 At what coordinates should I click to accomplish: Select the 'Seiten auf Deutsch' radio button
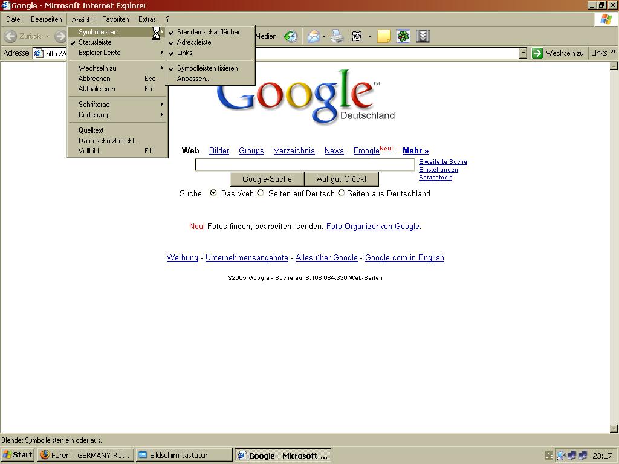[261, 193]
